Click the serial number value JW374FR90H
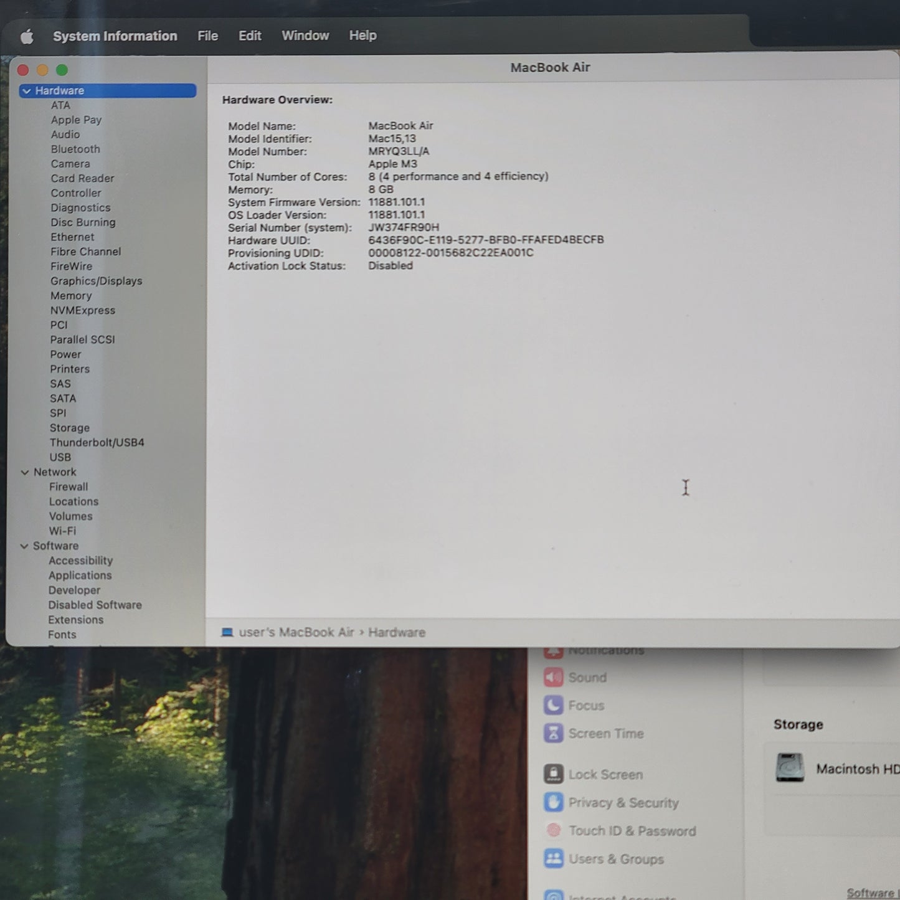The width and height of the screenshot is (900, 900). point(404,227)
